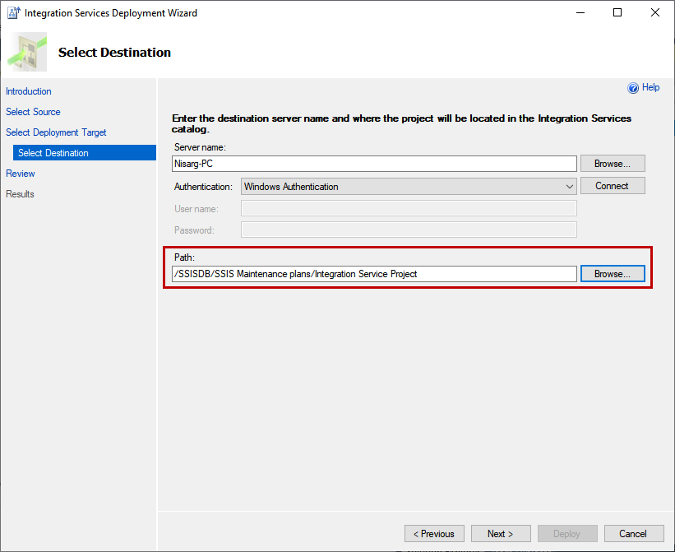Click the Help link
675x552 pixels.
650,87
